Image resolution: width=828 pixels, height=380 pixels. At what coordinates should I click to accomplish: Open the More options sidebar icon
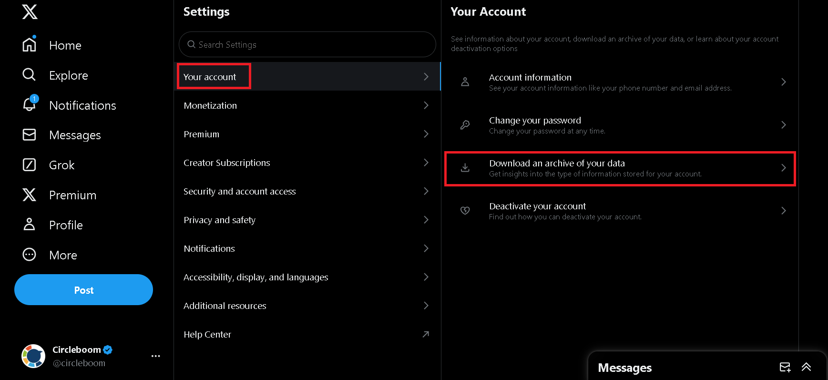(29, 255)
